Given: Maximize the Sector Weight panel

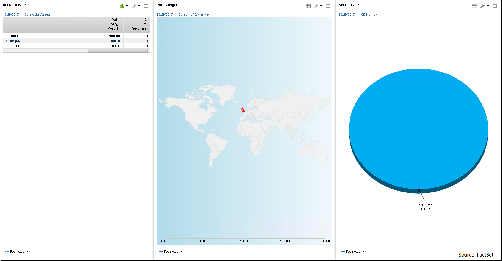Looking at the screenshot, I should click(x=495, y=6).
